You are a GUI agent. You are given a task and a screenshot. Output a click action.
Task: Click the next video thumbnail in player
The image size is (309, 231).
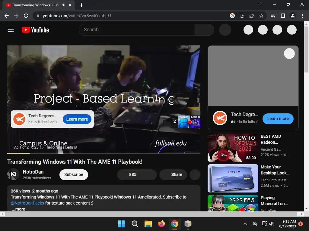[x=189, y=122]
